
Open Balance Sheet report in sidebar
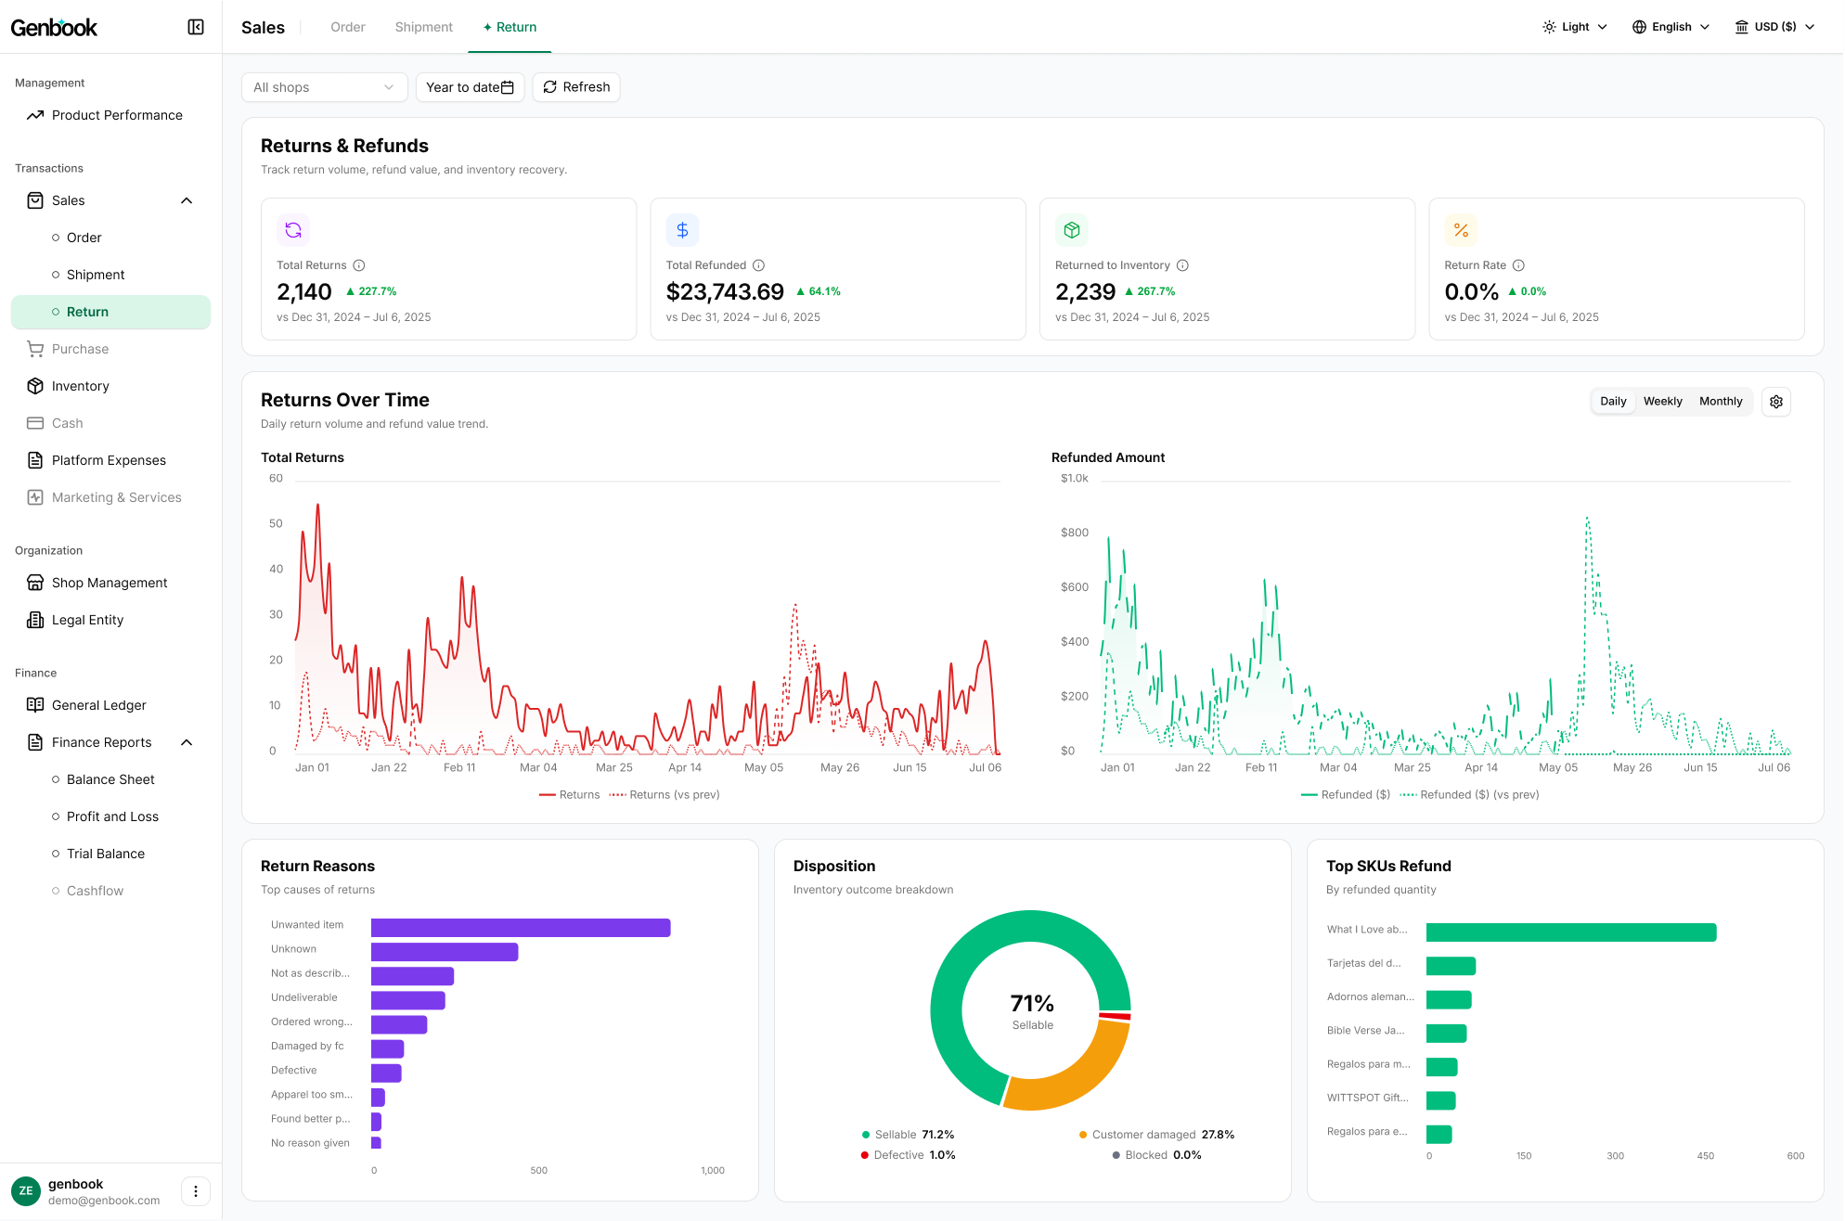tap(110, 779)
